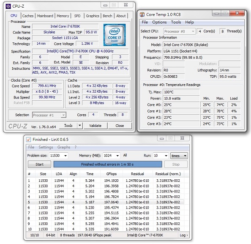Viewport: 251px width, 244px height.
Task: Click the CPU-Z app icon in title bar
Action: [8, 6]
